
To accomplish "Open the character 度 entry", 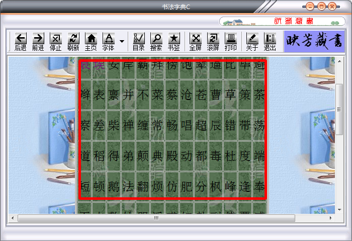I will pos(245,156).
